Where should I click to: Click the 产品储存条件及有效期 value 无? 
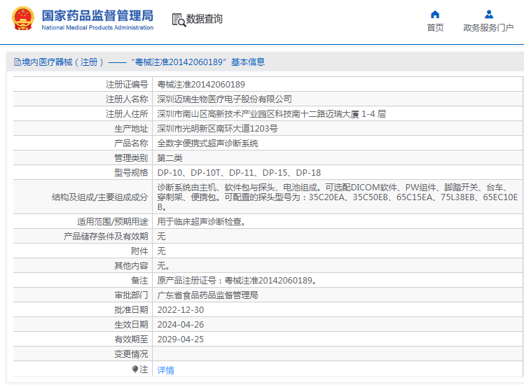(161, 237)
